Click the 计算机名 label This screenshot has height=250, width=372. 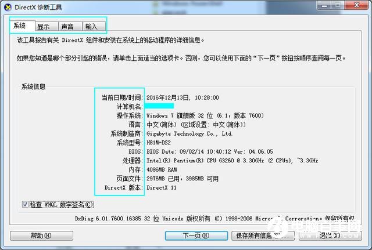pyautogui.click(x=130, y=107)
